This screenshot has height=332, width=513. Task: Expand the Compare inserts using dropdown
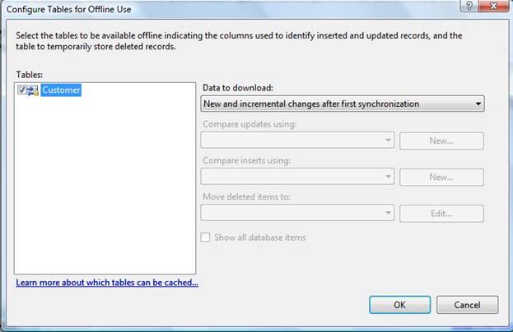297,177
